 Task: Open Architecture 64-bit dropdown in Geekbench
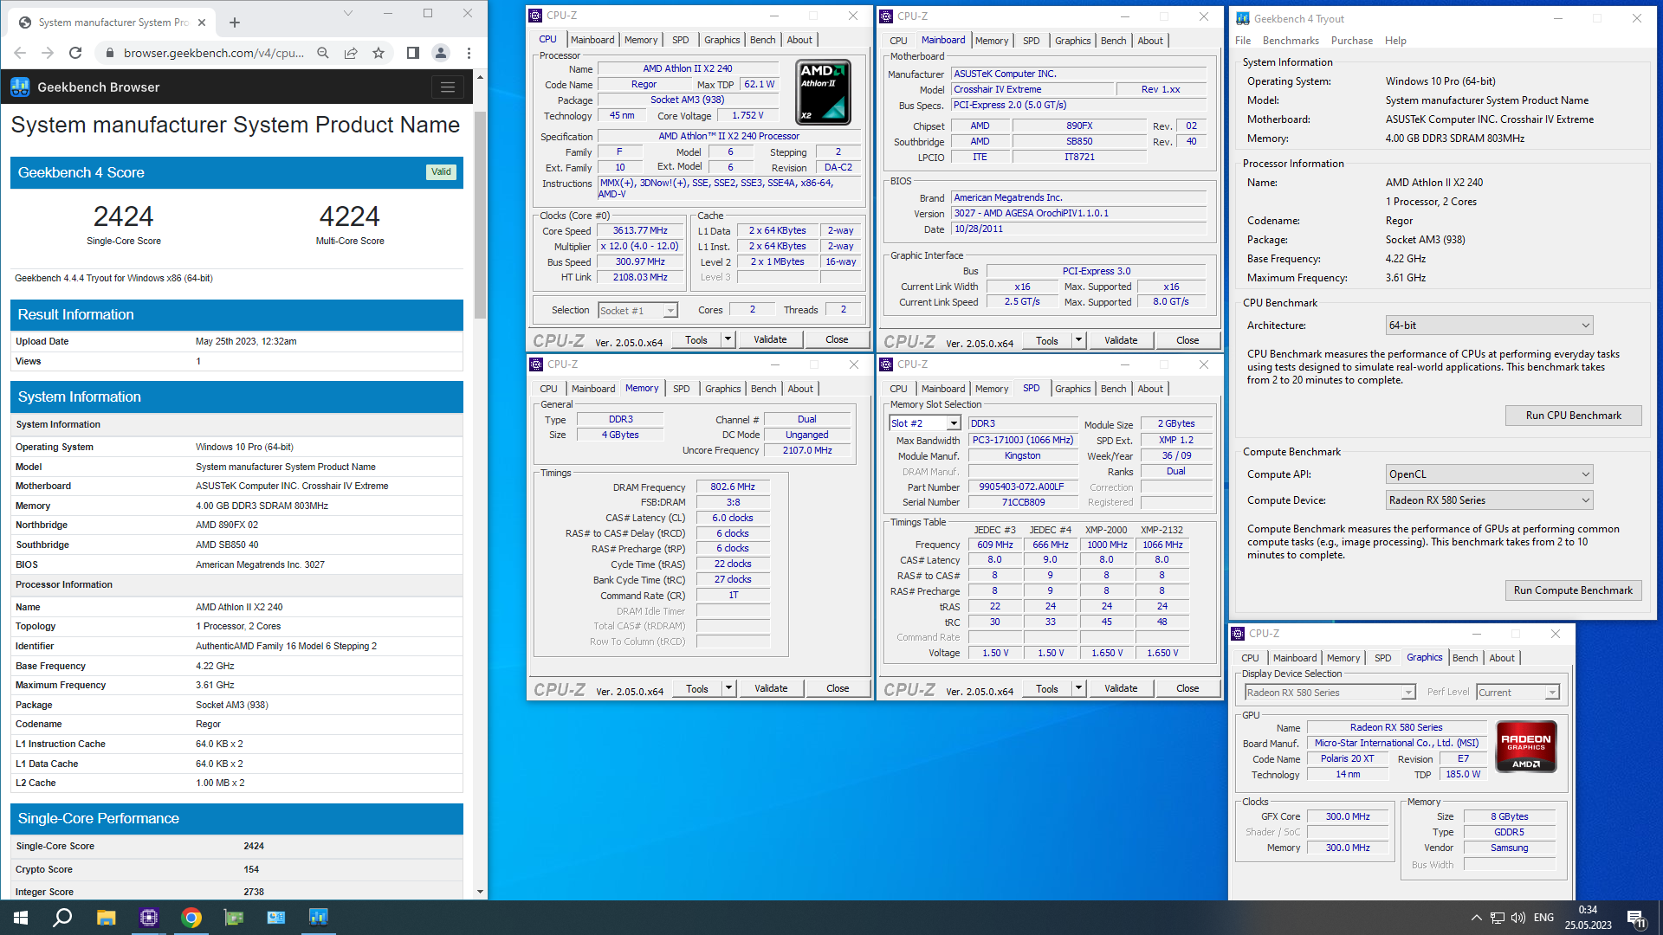click(1490, 326)
